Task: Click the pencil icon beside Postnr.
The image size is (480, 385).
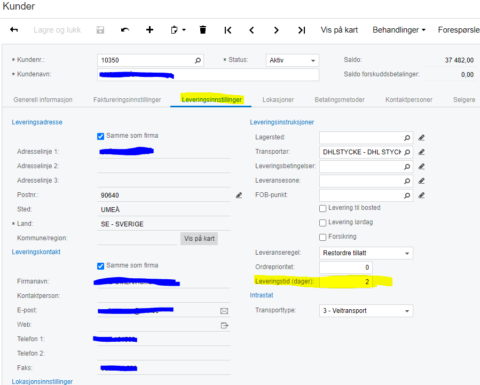Action: pyautogui.click(x=239, y=195)
